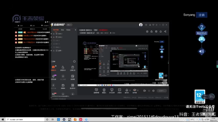Toggle visibility of 文本 3 source
This screenshot has width=218, height=122.
point(51,34)
